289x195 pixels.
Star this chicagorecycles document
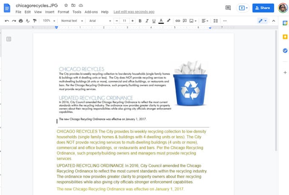pos(66,5)
